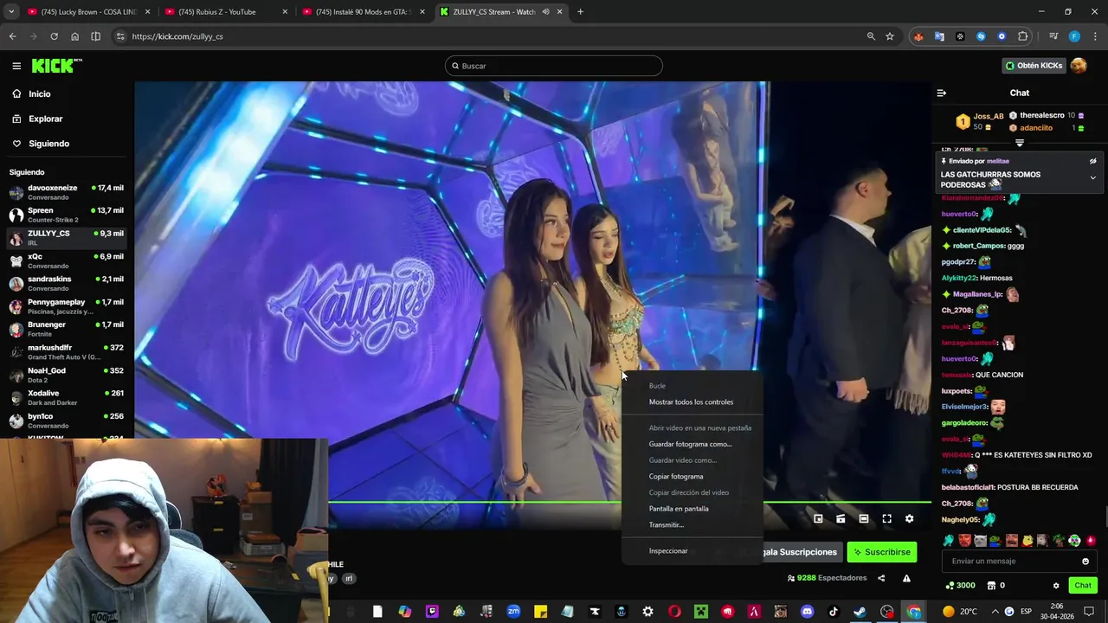Image resolution: width=1108 pixels, height=623 pixels.
Task: Click the Suscribirse button
Action: coord(881,552)
